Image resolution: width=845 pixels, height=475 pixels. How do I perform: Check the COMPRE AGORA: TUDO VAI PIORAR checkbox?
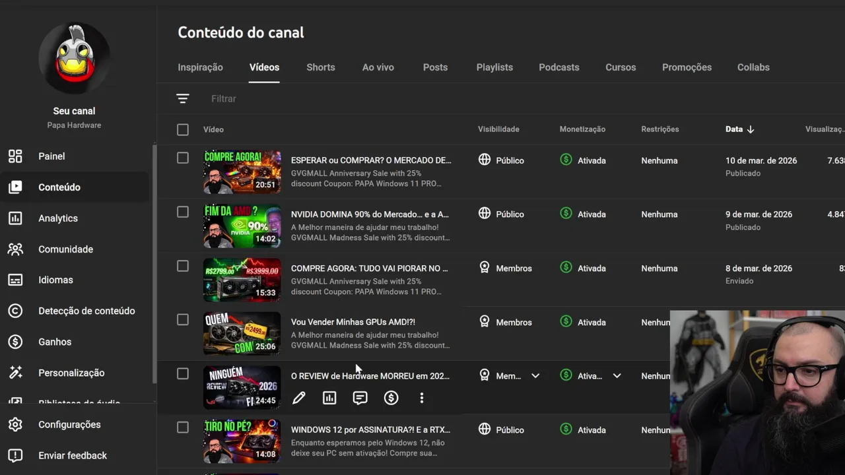tap(183, 266)
